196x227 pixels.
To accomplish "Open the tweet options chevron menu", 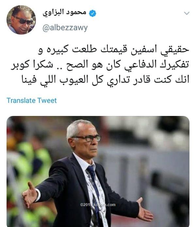I will (x=187, y=13).
